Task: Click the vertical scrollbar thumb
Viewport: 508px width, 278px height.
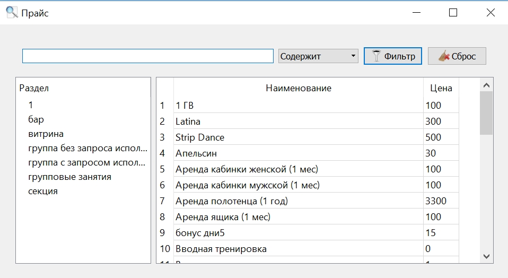Action: [x=486, y=113]
